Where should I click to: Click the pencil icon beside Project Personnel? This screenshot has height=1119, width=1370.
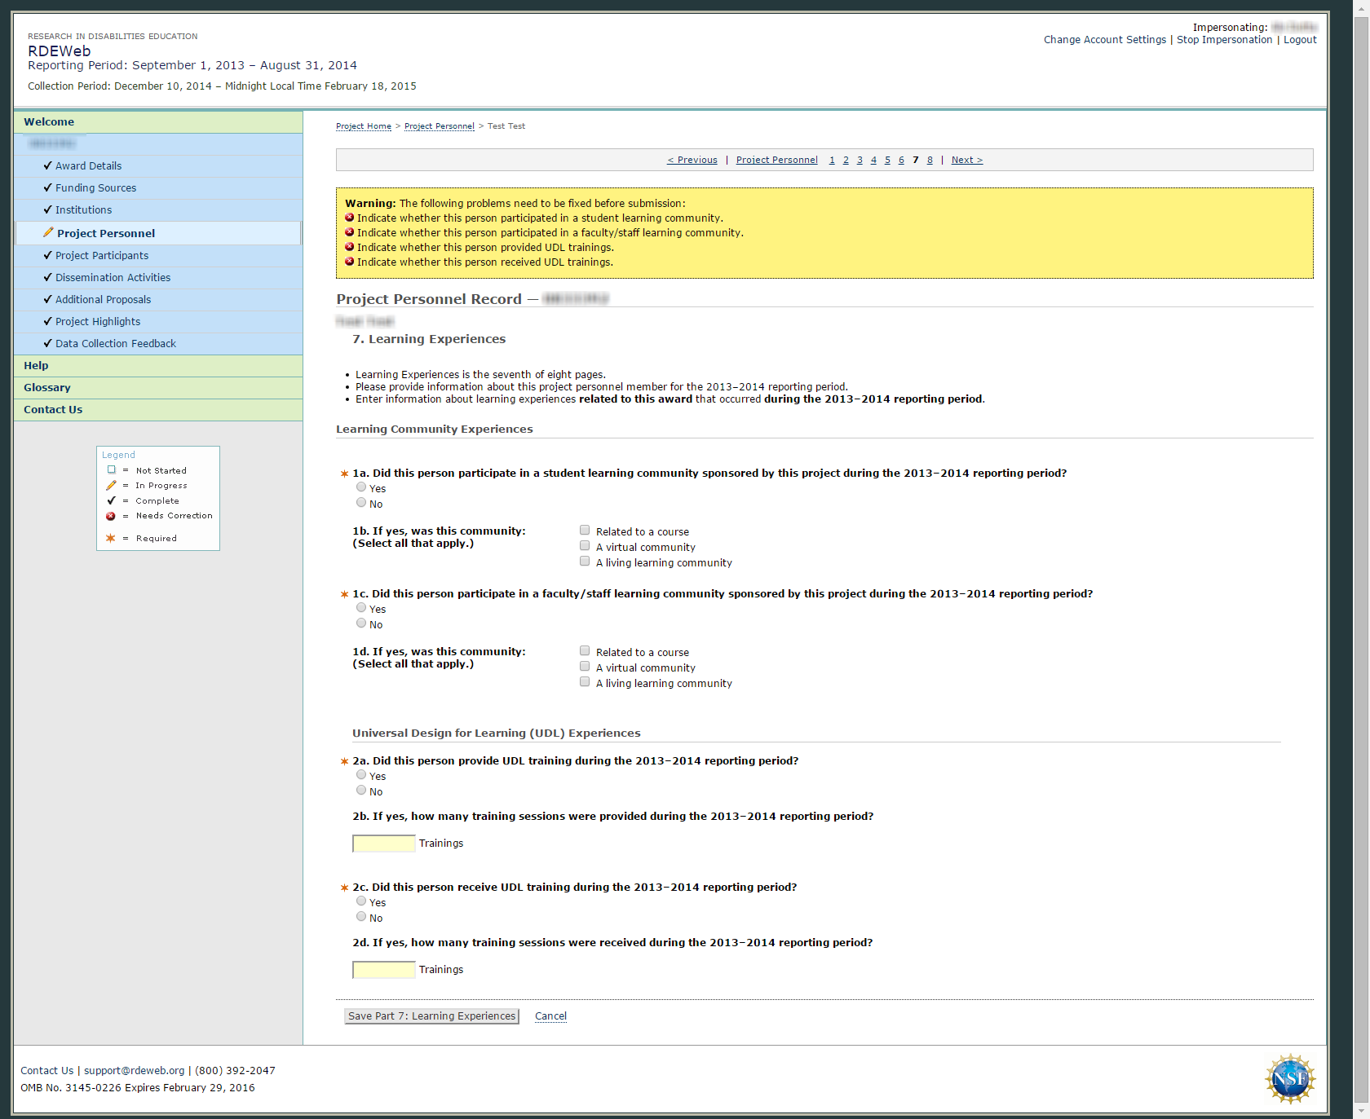(x=48, y=233)
